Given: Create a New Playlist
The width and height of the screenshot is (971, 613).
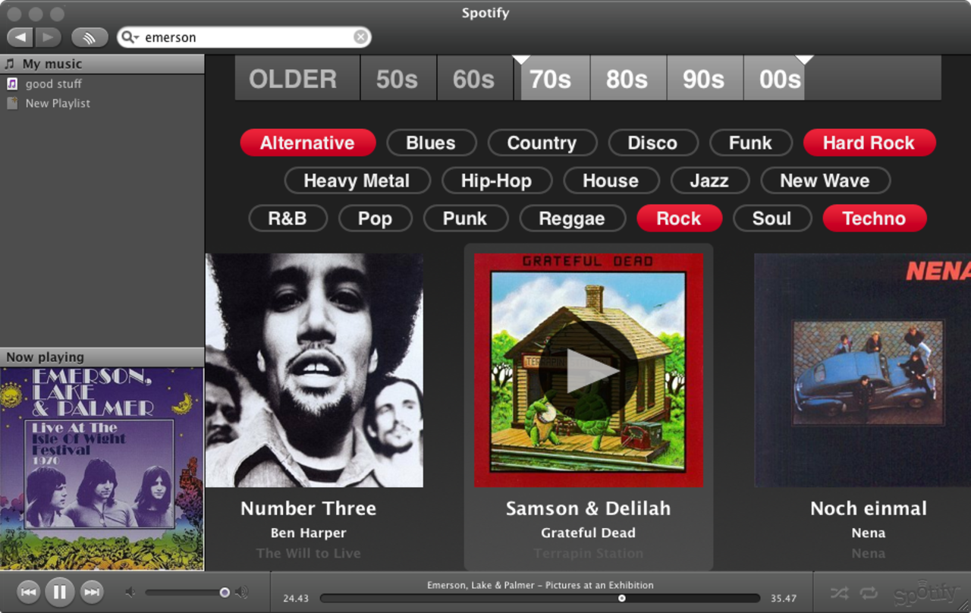Looking at the screenshot, I should [57, 103].
